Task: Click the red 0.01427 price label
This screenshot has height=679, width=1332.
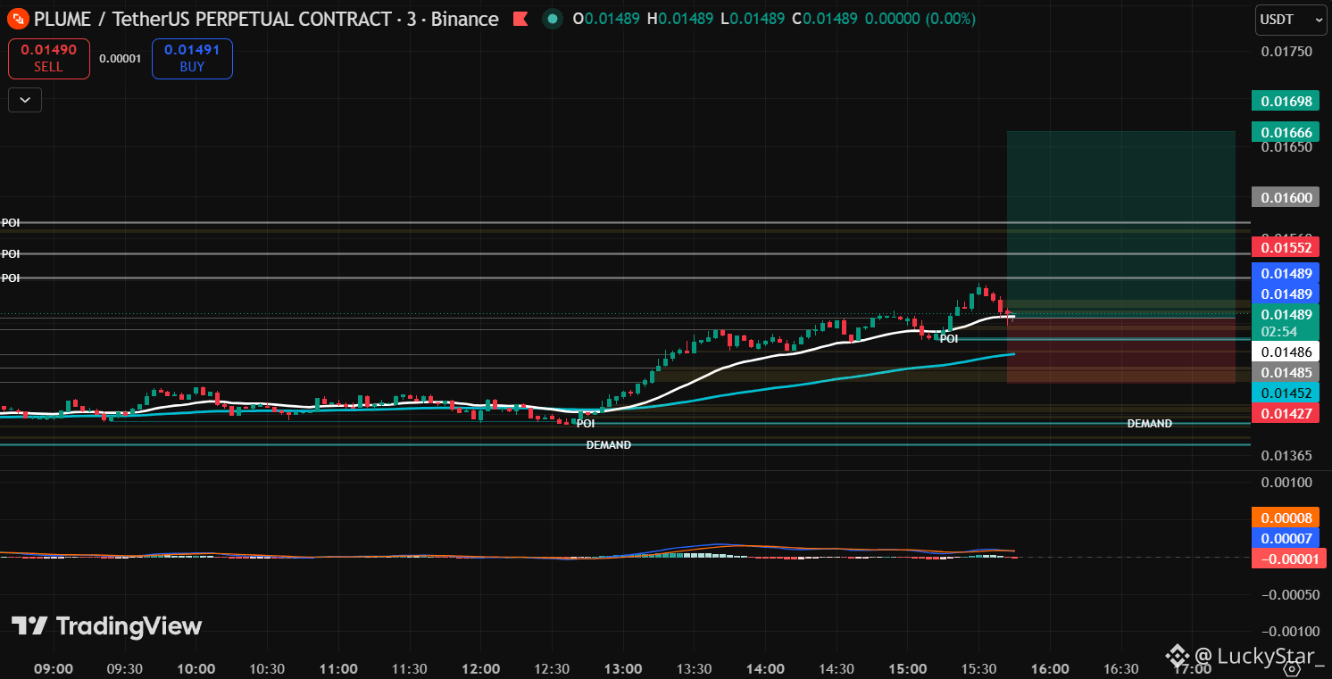Action: [1286, 412]
